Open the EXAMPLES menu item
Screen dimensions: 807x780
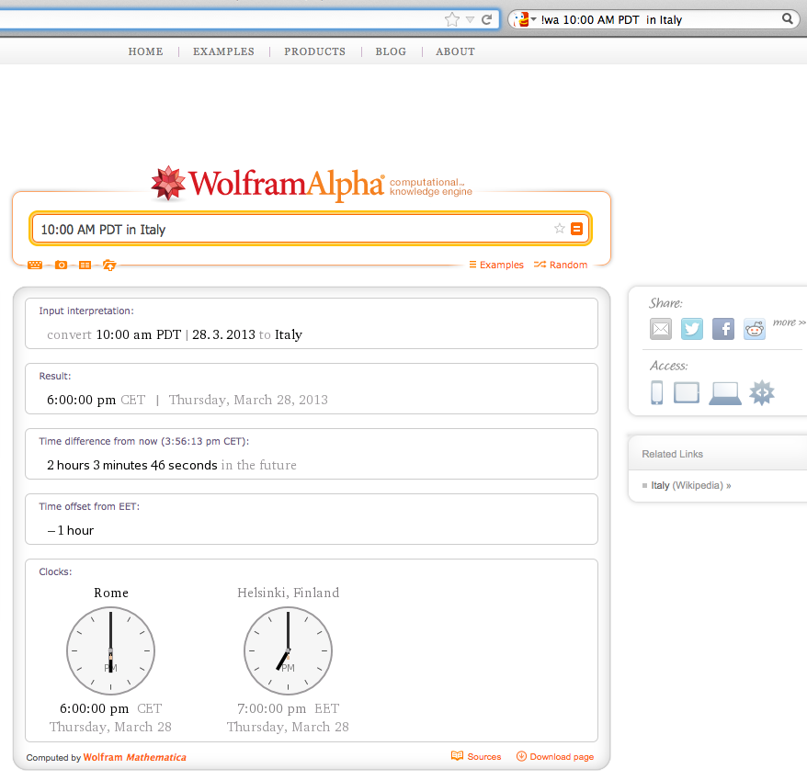coord(223,51)
